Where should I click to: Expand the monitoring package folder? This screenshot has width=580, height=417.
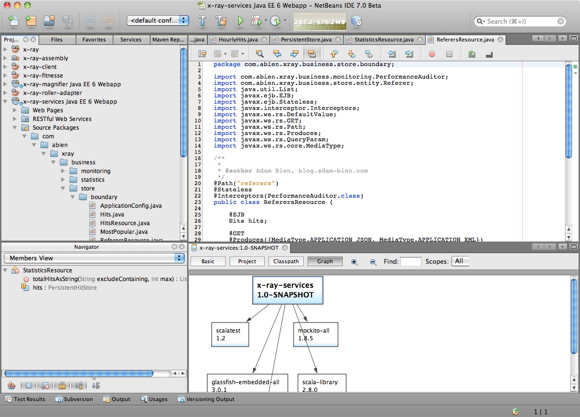[63, 171]
